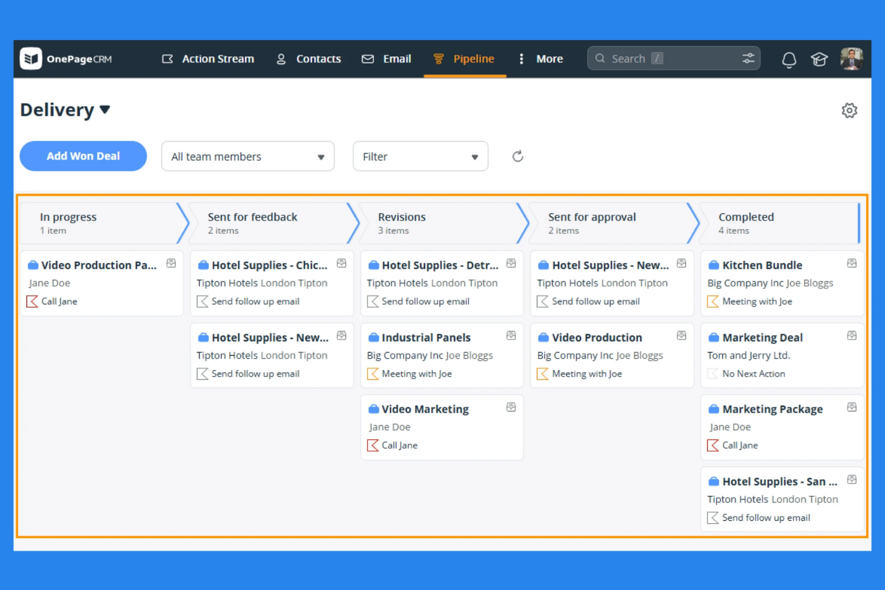This screenshot has width=885, height=590.
Task: Click the OnePageCRM logo
Action: point(65,59)
